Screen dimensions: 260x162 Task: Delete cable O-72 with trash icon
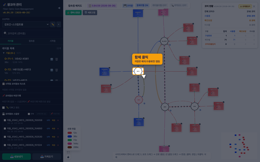point(57,70)
